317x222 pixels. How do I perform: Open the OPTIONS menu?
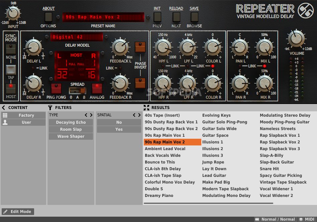(x=48, y=17)
